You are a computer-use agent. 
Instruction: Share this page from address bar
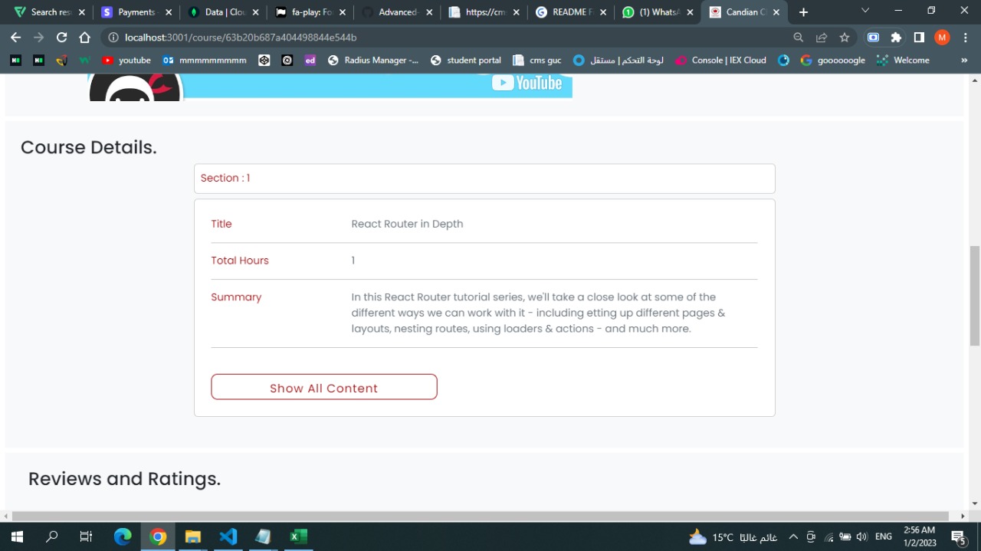[x=822, y=37]
